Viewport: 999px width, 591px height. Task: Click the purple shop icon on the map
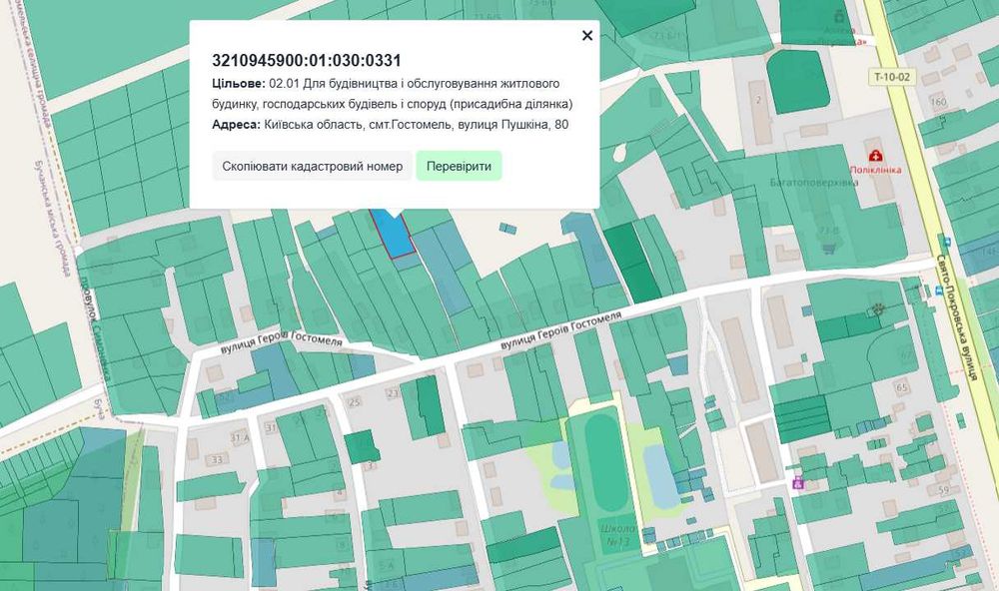pos(797,483)
